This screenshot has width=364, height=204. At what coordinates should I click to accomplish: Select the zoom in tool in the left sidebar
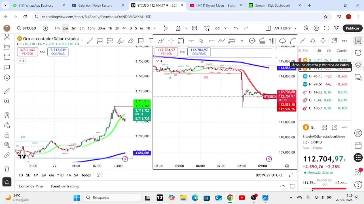[x=7, y=101]
